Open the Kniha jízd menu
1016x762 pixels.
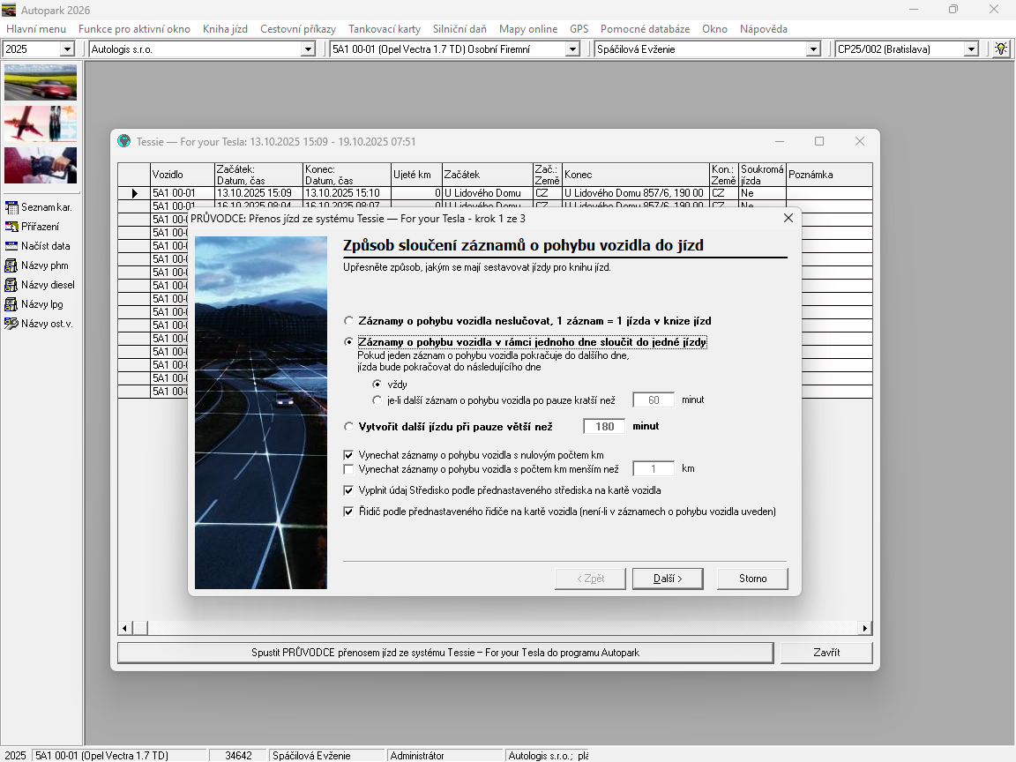tap(225, 29)
